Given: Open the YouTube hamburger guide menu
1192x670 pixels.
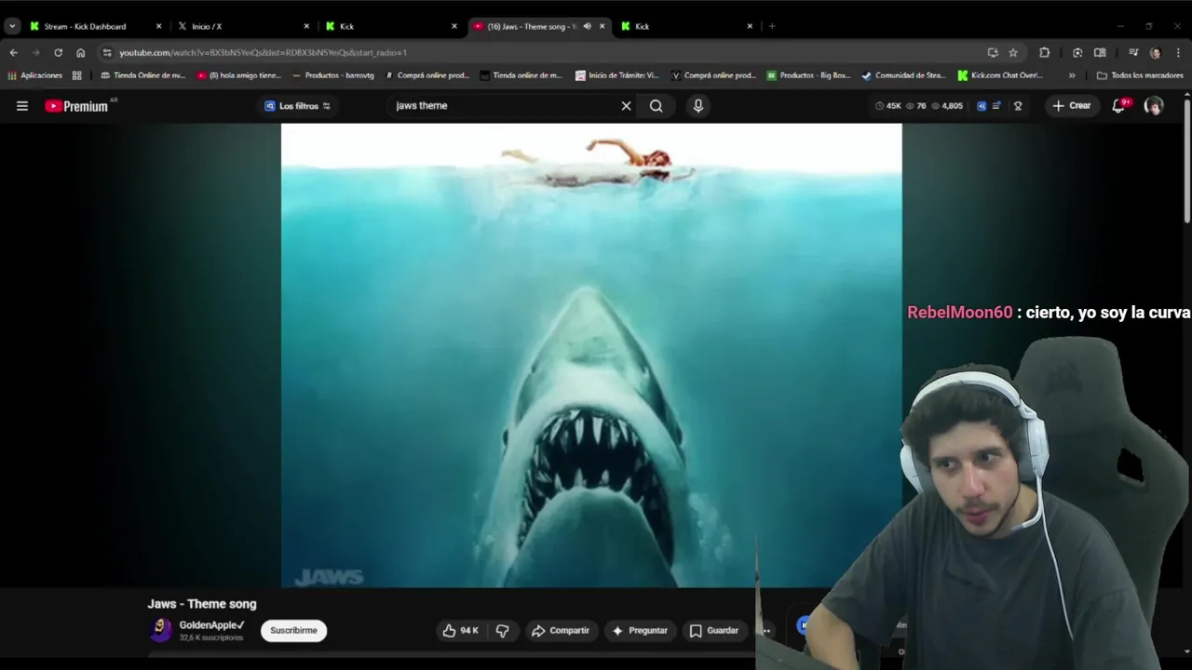Looking at the screenshot, I should [22, 106].
